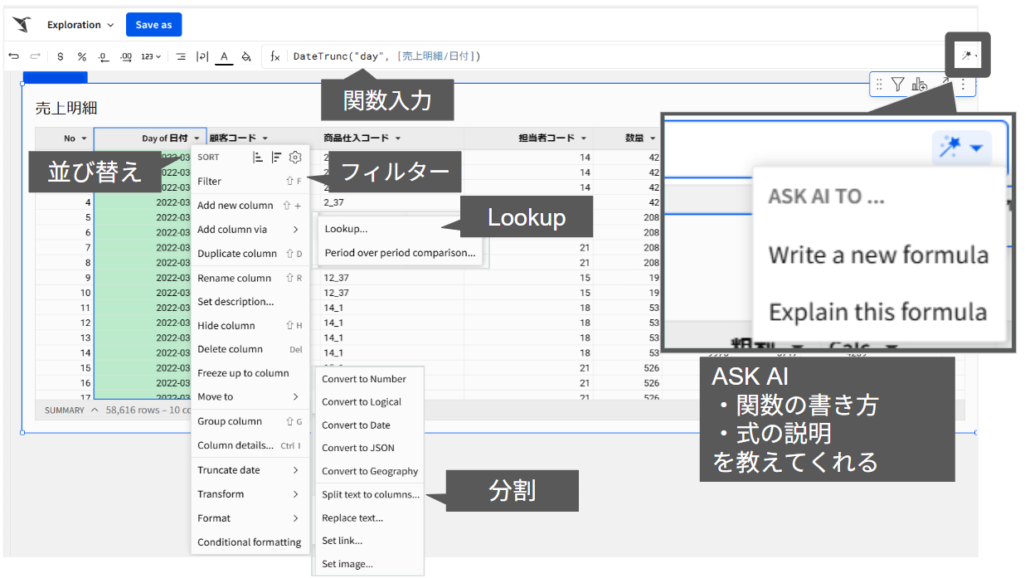Image resolution: width=1025 pixels, height=578 pixels.
Task: Click the decrease decimal places icon
Action: coord(103,56)
